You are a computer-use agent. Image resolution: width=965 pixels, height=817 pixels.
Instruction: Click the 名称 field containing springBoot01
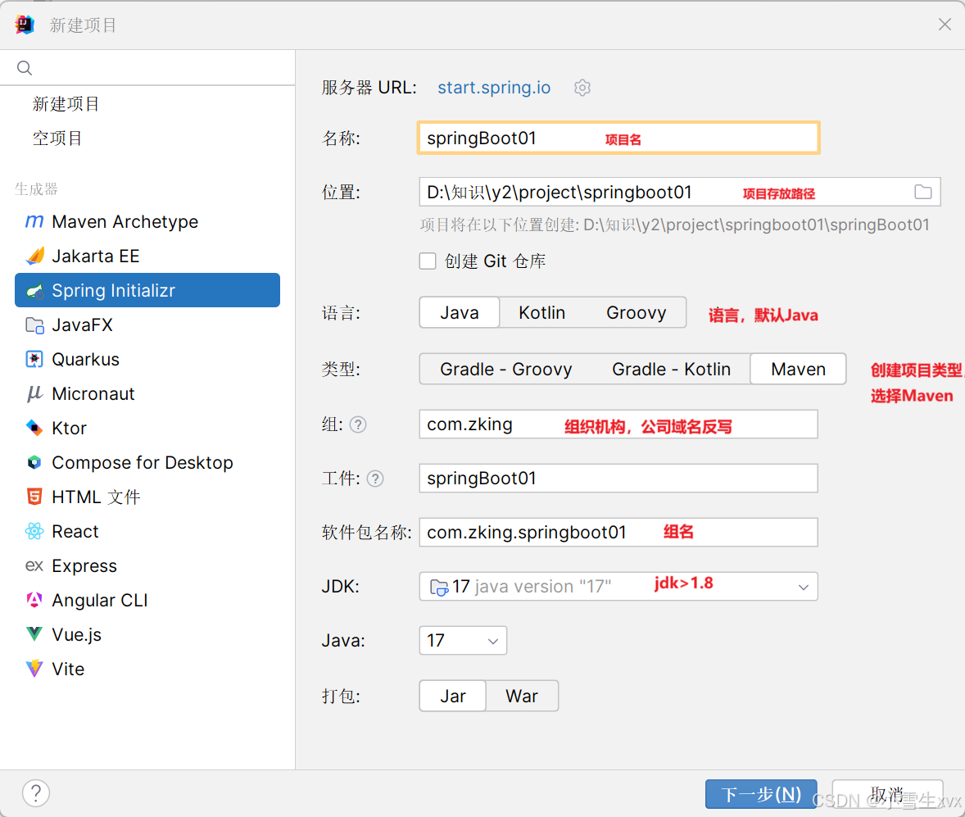coord(618,138)
